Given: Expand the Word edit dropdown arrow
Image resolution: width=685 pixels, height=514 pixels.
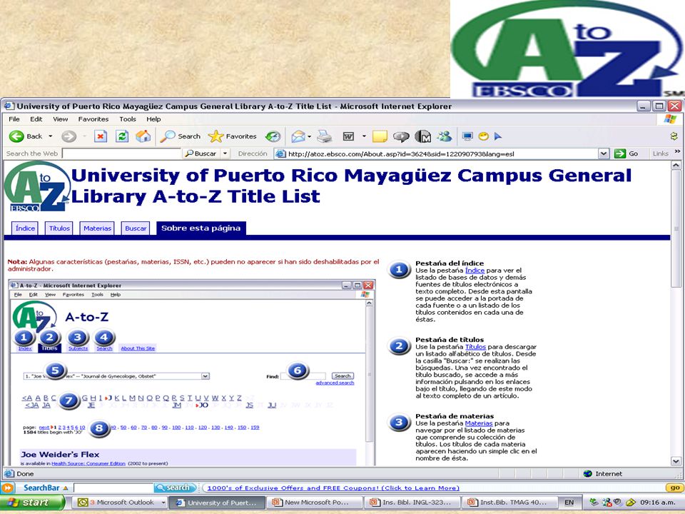Looking at the screenshot, I should (364, 136).
